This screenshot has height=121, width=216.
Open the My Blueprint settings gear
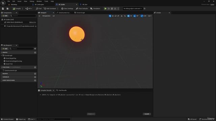point(35,49)
